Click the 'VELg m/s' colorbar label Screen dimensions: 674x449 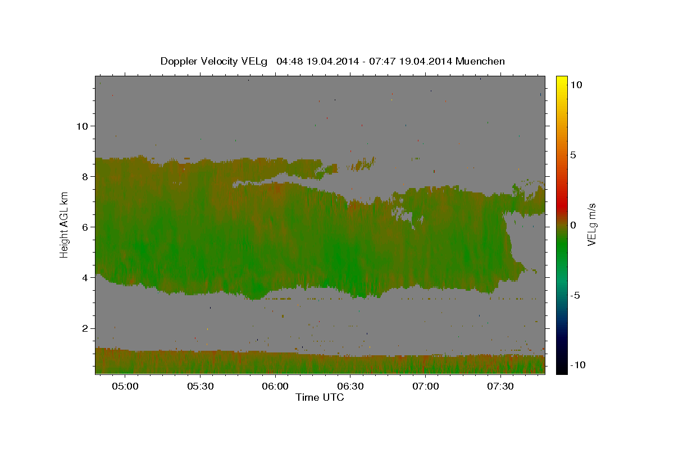pyautogui.click(x=591, y=224)
